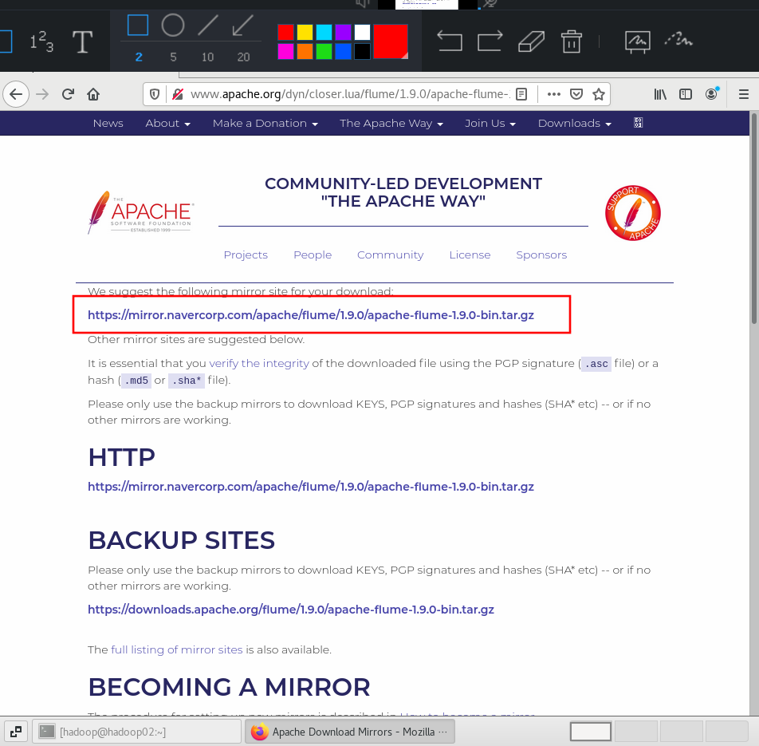Open the Community page link
Image resolution: width=759 pixels, height=746 pixels.
(x=390, y=255)
